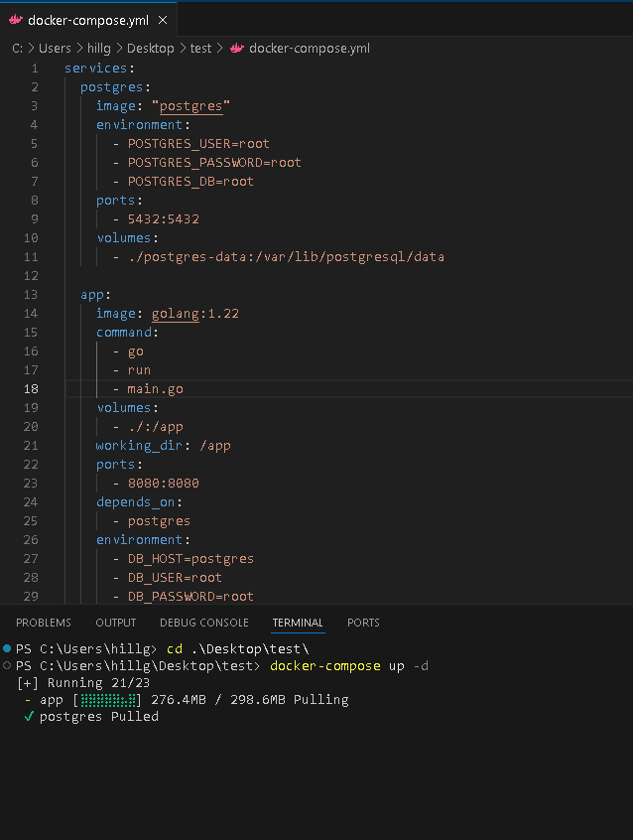
Task: Click the ./:/app volume entry
Action: click(x=156, y=426)
